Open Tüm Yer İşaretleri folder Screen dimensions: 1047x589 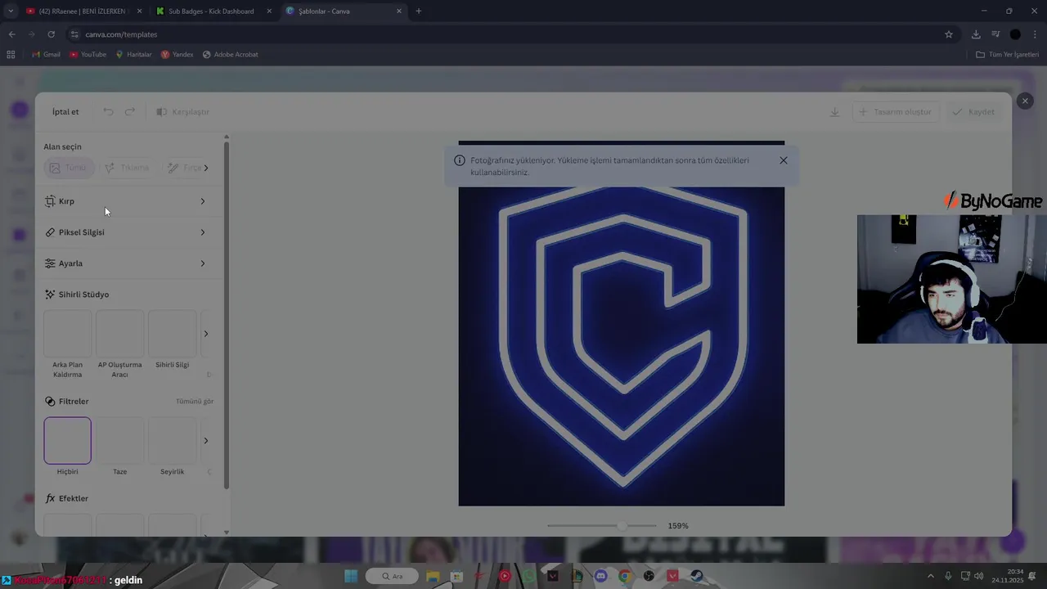1007,55
